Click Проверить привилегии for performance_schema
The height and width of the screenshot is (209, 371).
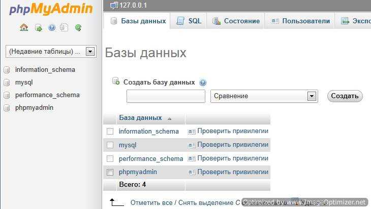233,158
